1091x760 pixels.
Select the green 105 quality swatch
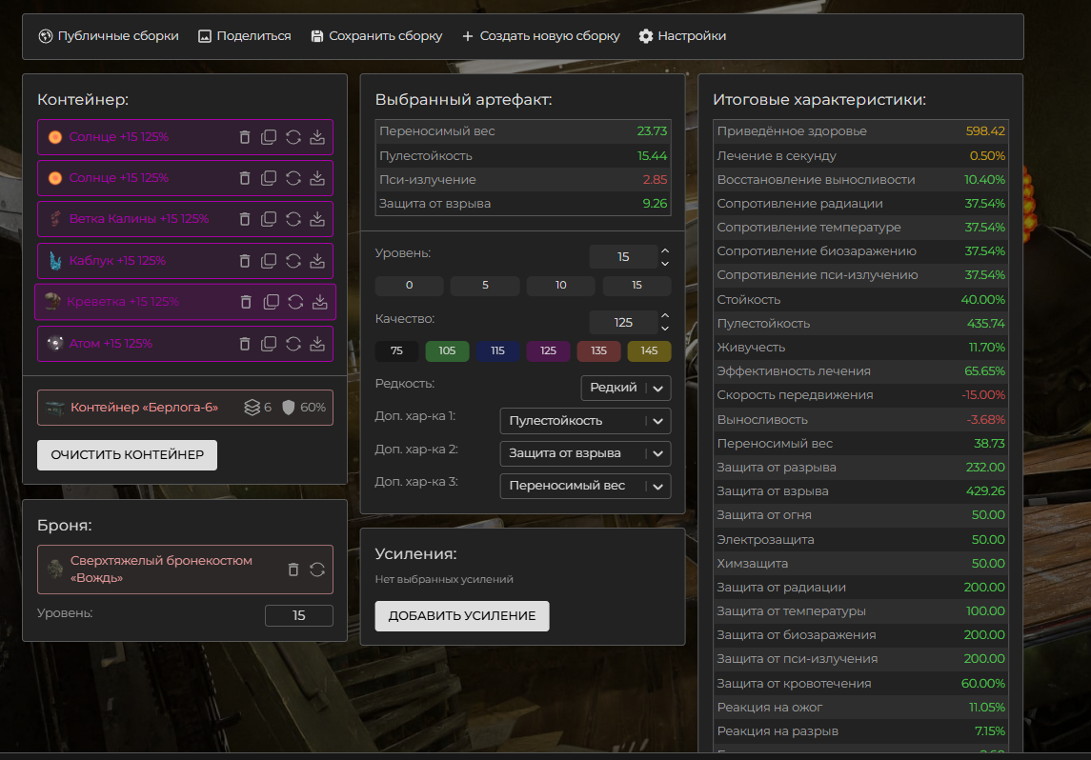447,350
